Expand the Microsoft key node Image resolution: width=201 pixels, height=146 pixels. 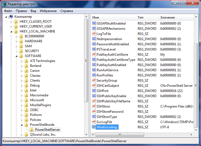click(22, 100)
